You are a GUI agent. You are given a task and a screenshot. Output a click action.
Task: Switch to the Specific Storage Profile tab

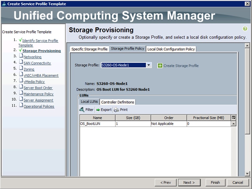(x=89, y=49)
